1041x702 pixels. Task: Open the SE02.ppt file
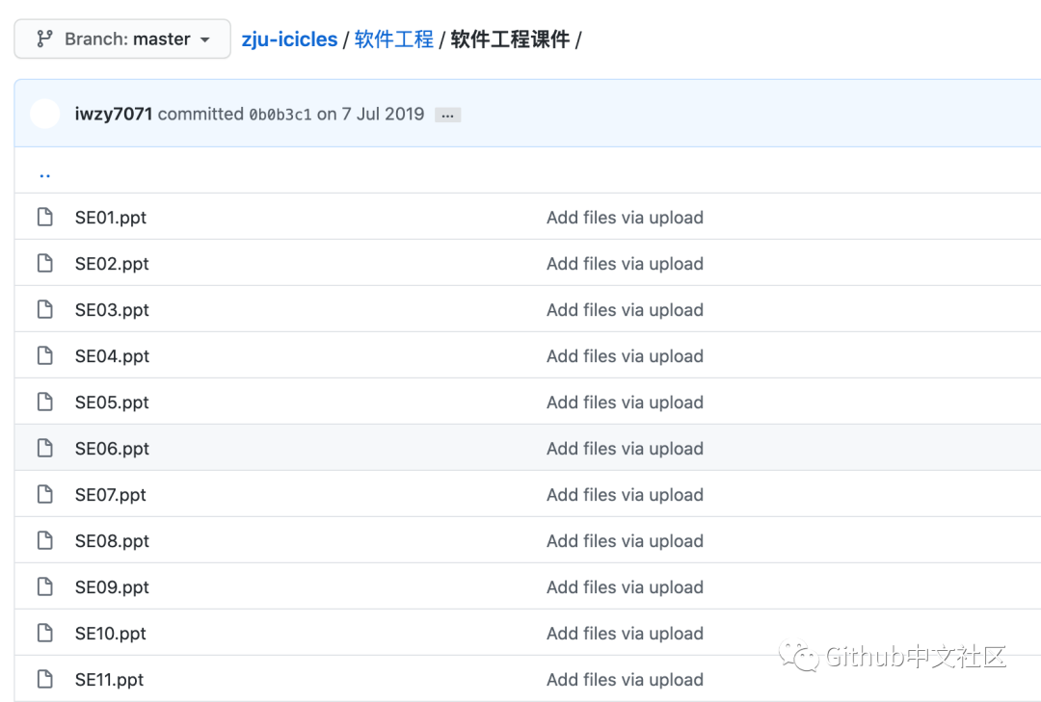[x=112, y=264]
